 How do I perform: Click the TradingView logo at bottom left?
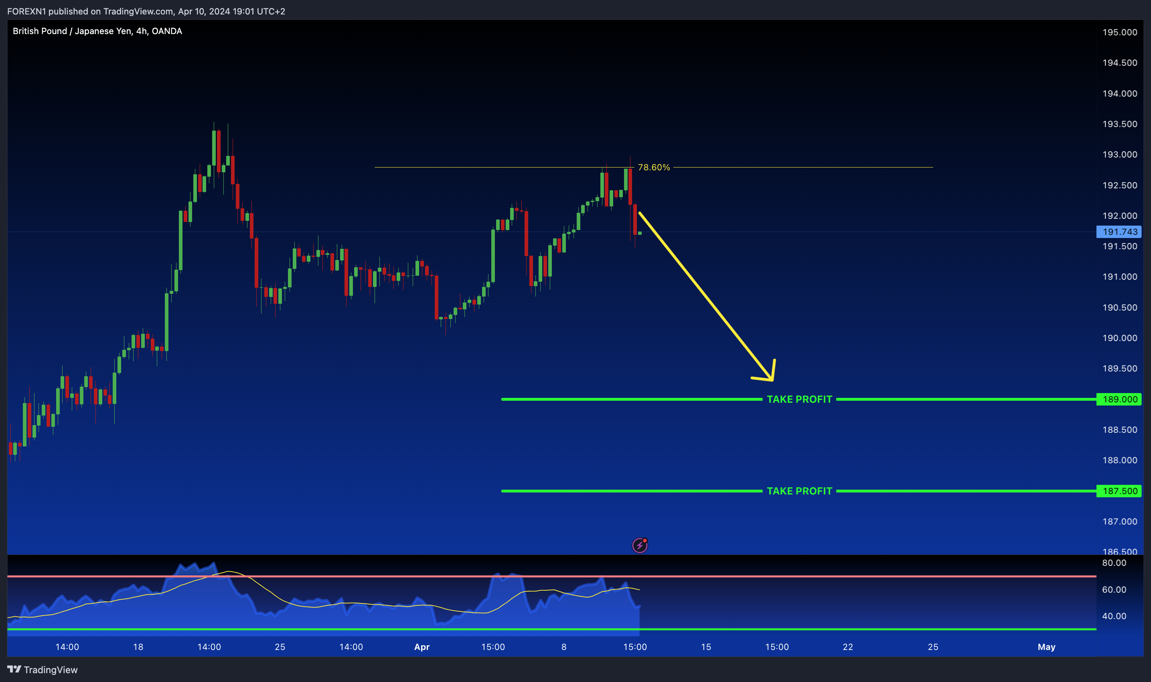pyautogui.click(x=42, y=670)
